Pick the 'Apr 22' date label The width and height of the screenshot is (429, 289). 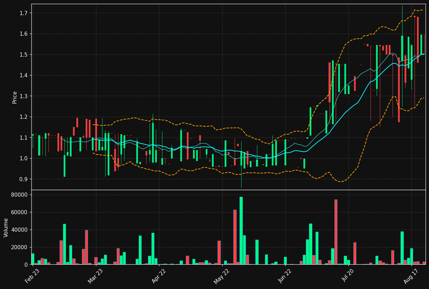[158, 276]
